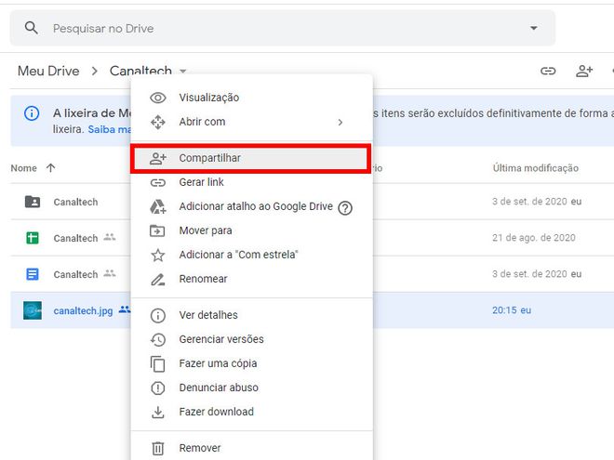Choose Adicionar a Com estrela
This screenshot has height=460, width=614.
pyautogui.click(x=251, y=255)
